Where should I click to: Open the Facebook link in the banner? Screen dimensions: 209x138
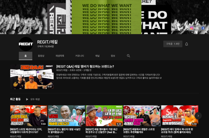click(x=203, y=28)
